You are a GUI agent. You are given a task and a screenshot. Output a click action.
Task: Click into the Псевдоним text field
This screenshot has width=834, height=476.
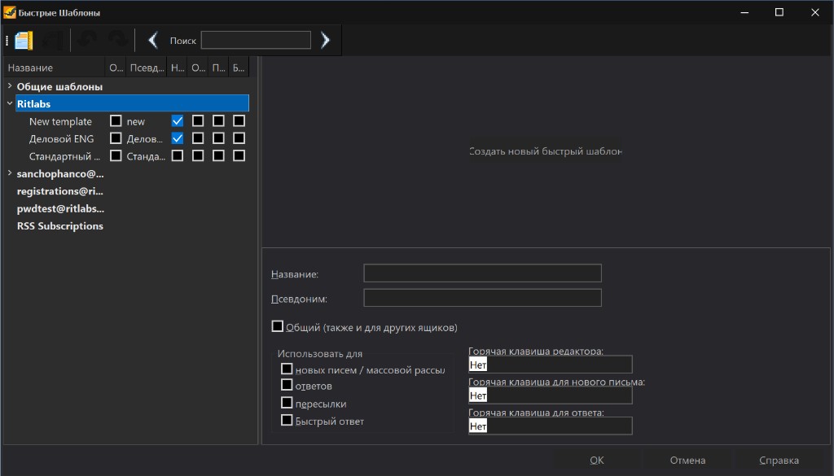(482, 298)
